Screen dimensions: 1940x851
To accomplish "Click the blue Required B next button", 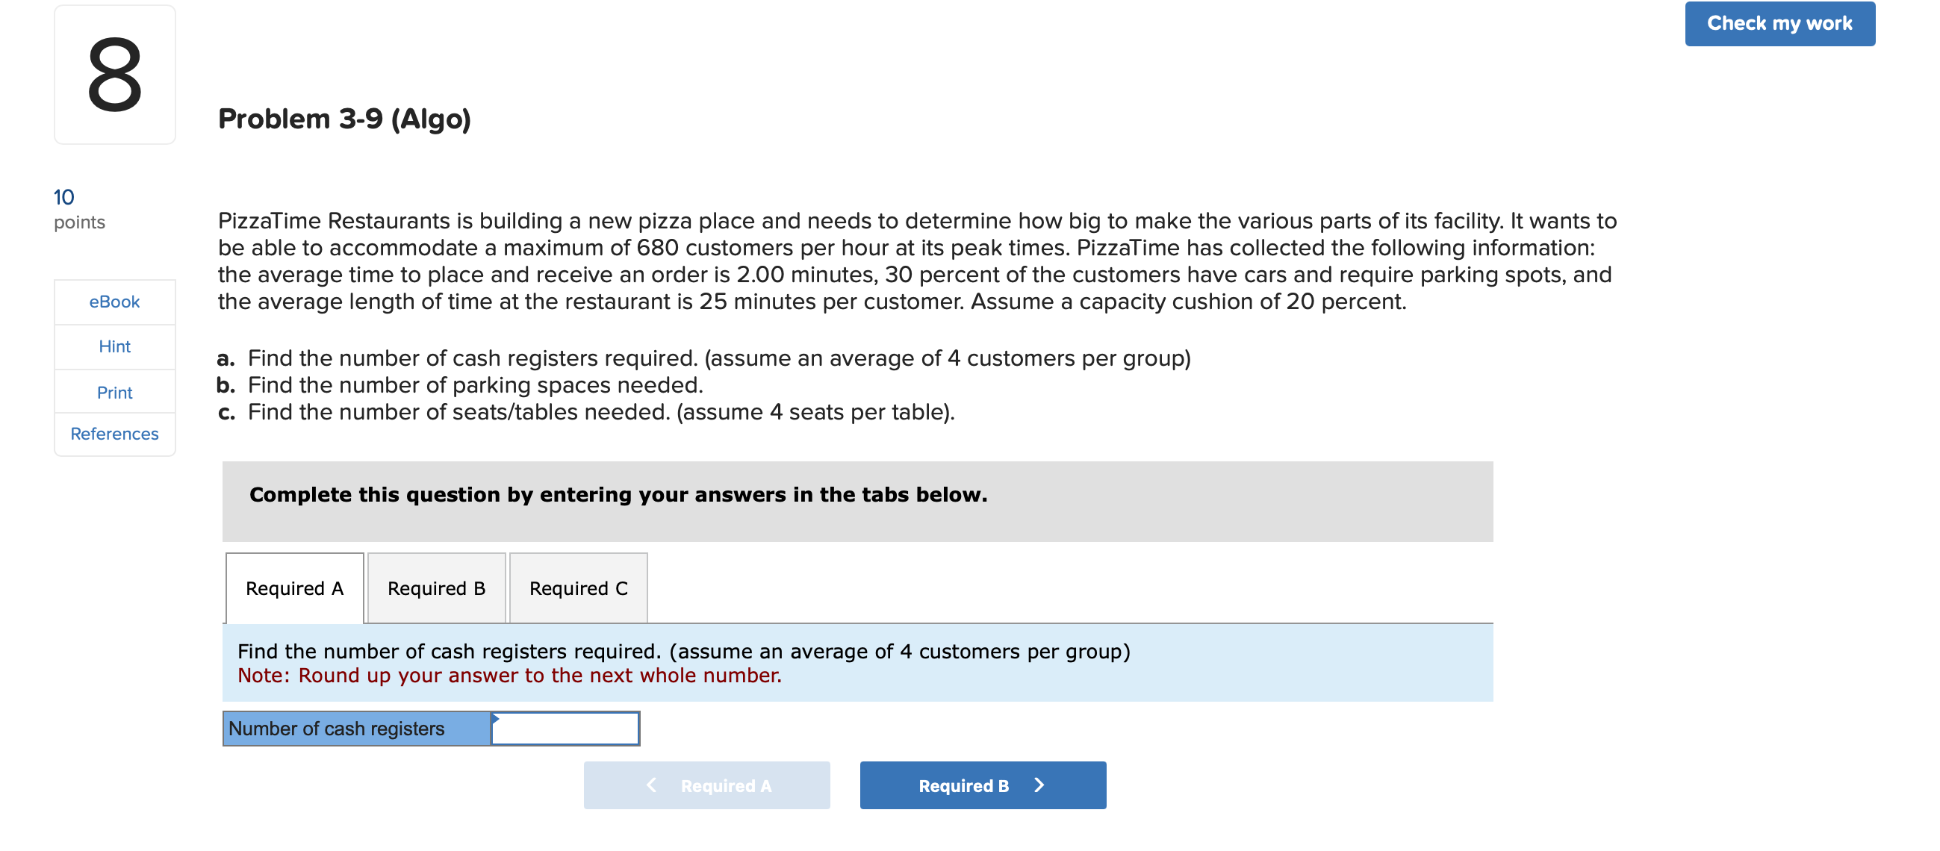I will 982,785.
